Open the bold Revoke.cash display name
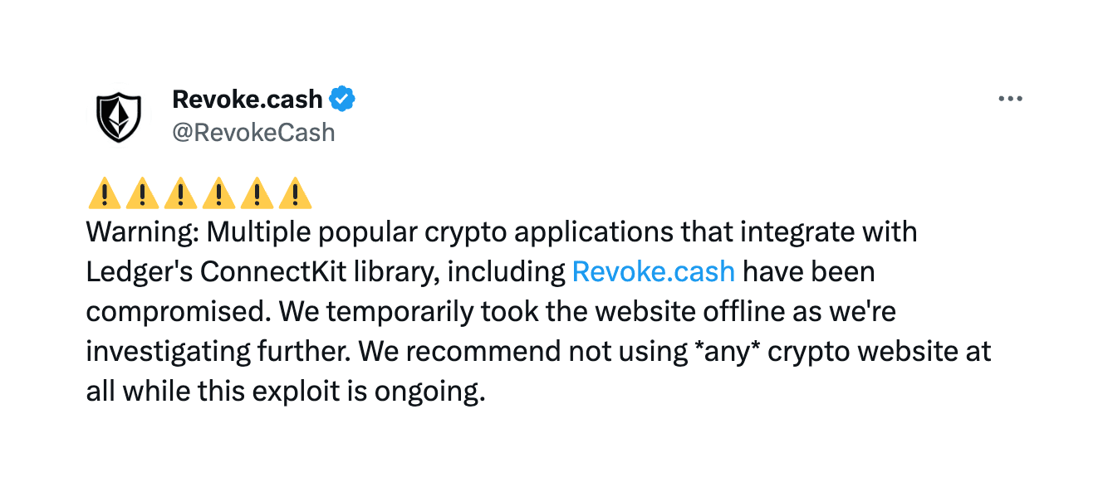 click(x=247, y=99)
